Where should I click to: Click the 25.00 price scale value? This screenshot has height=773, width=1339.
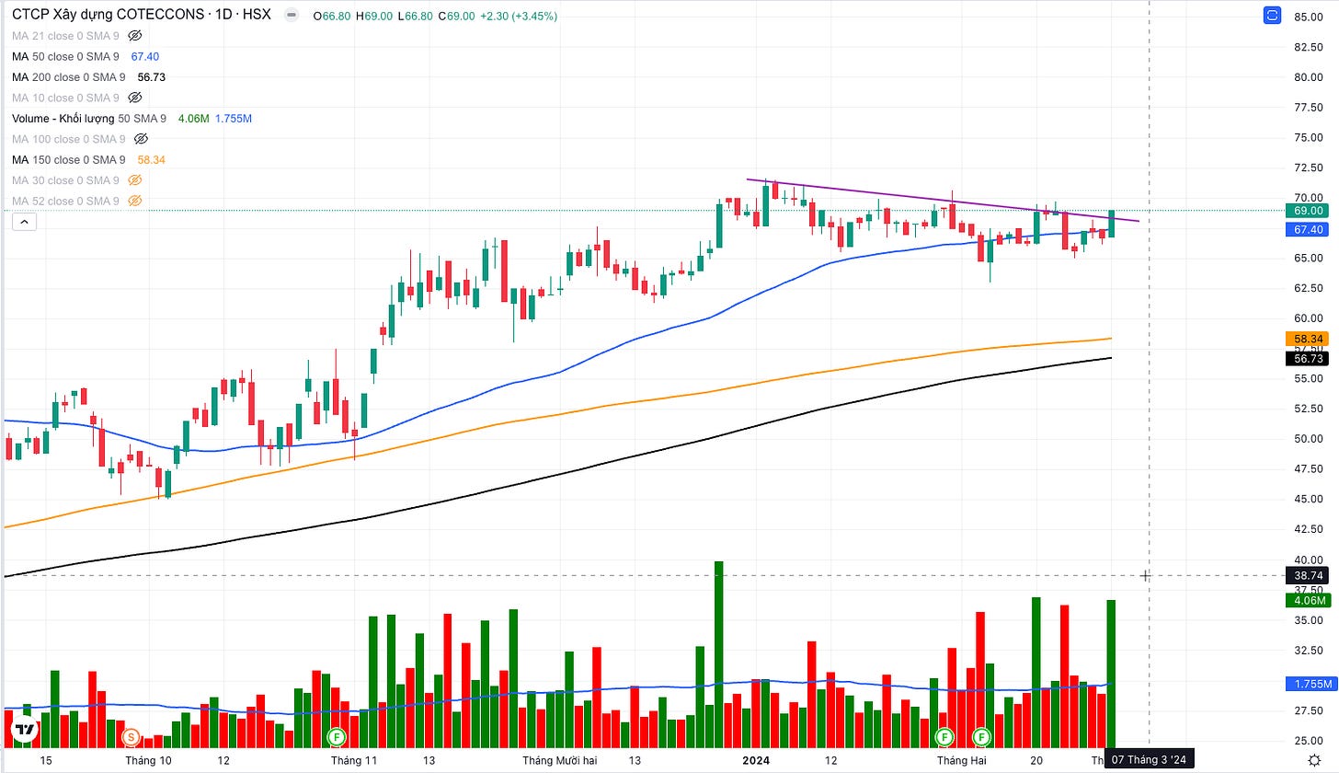coord(1309,741)
